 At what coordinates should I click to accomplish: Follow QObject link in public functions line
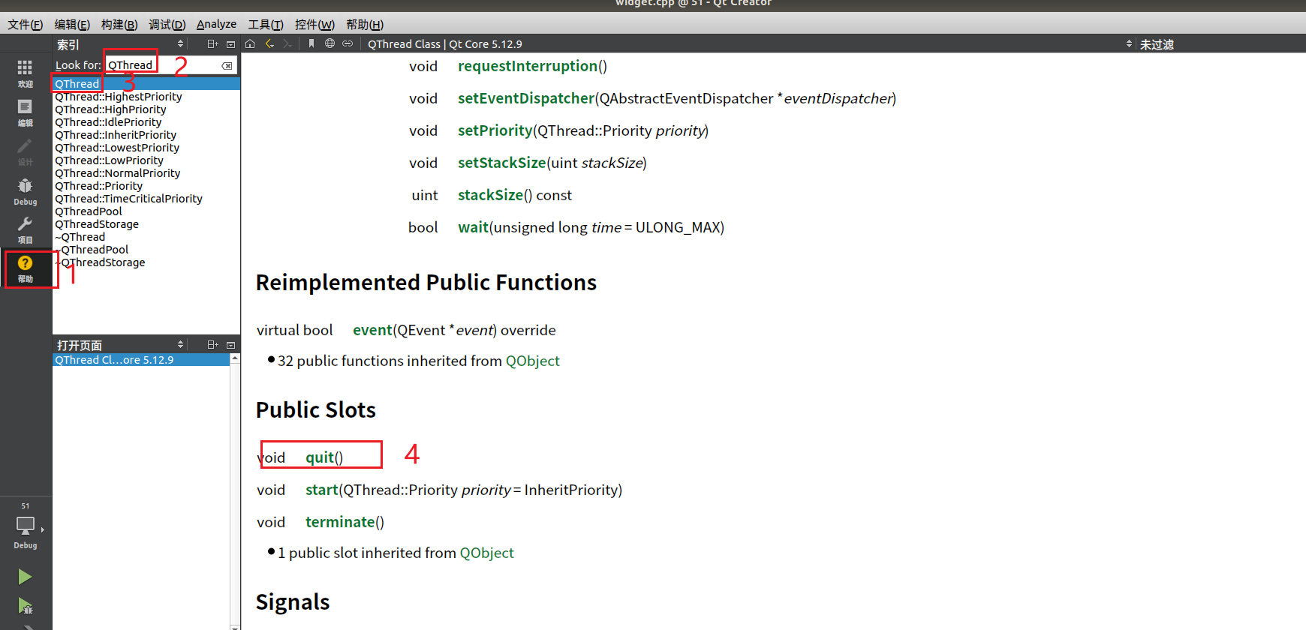click(x=533, y=361)
